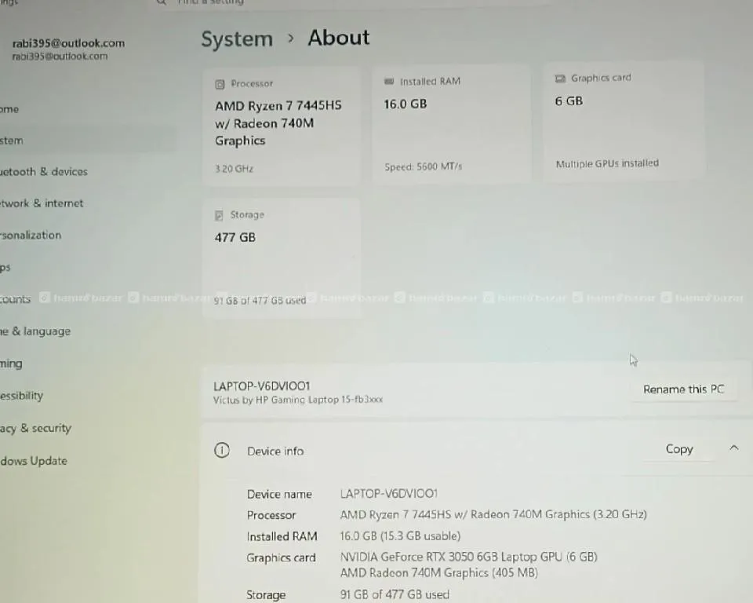This screenshot has width=753, height=603.
Task: Open Time & language settings
Action: (x=35, y=332)
